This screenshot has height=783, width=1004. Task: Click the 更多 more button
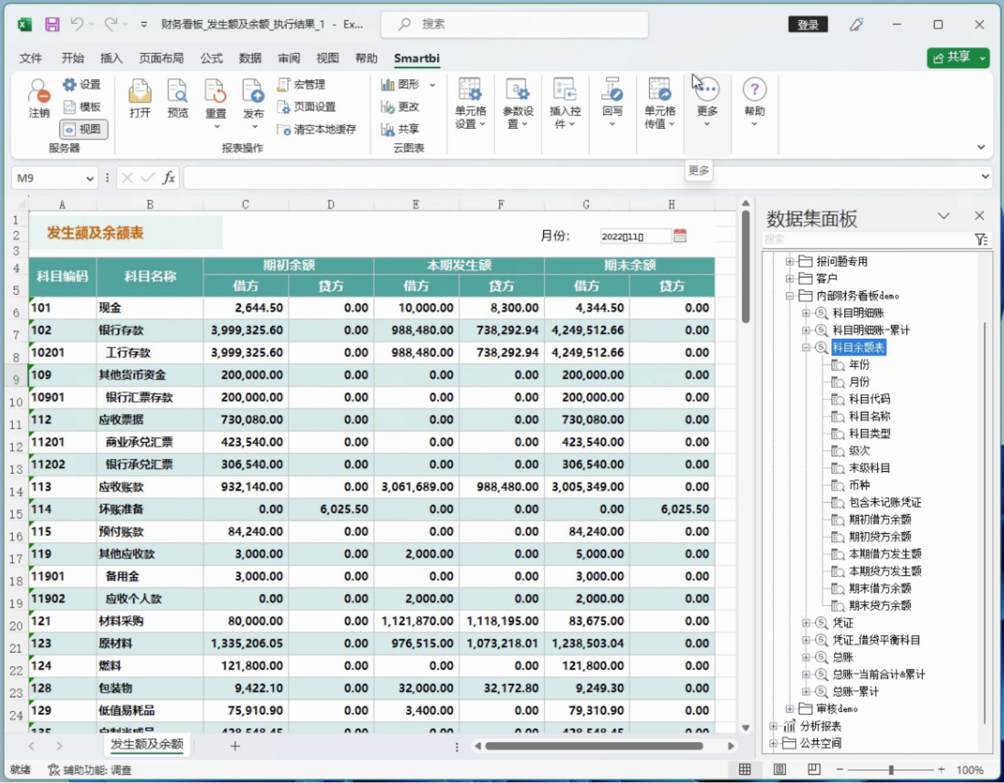(x=707, y=101)
